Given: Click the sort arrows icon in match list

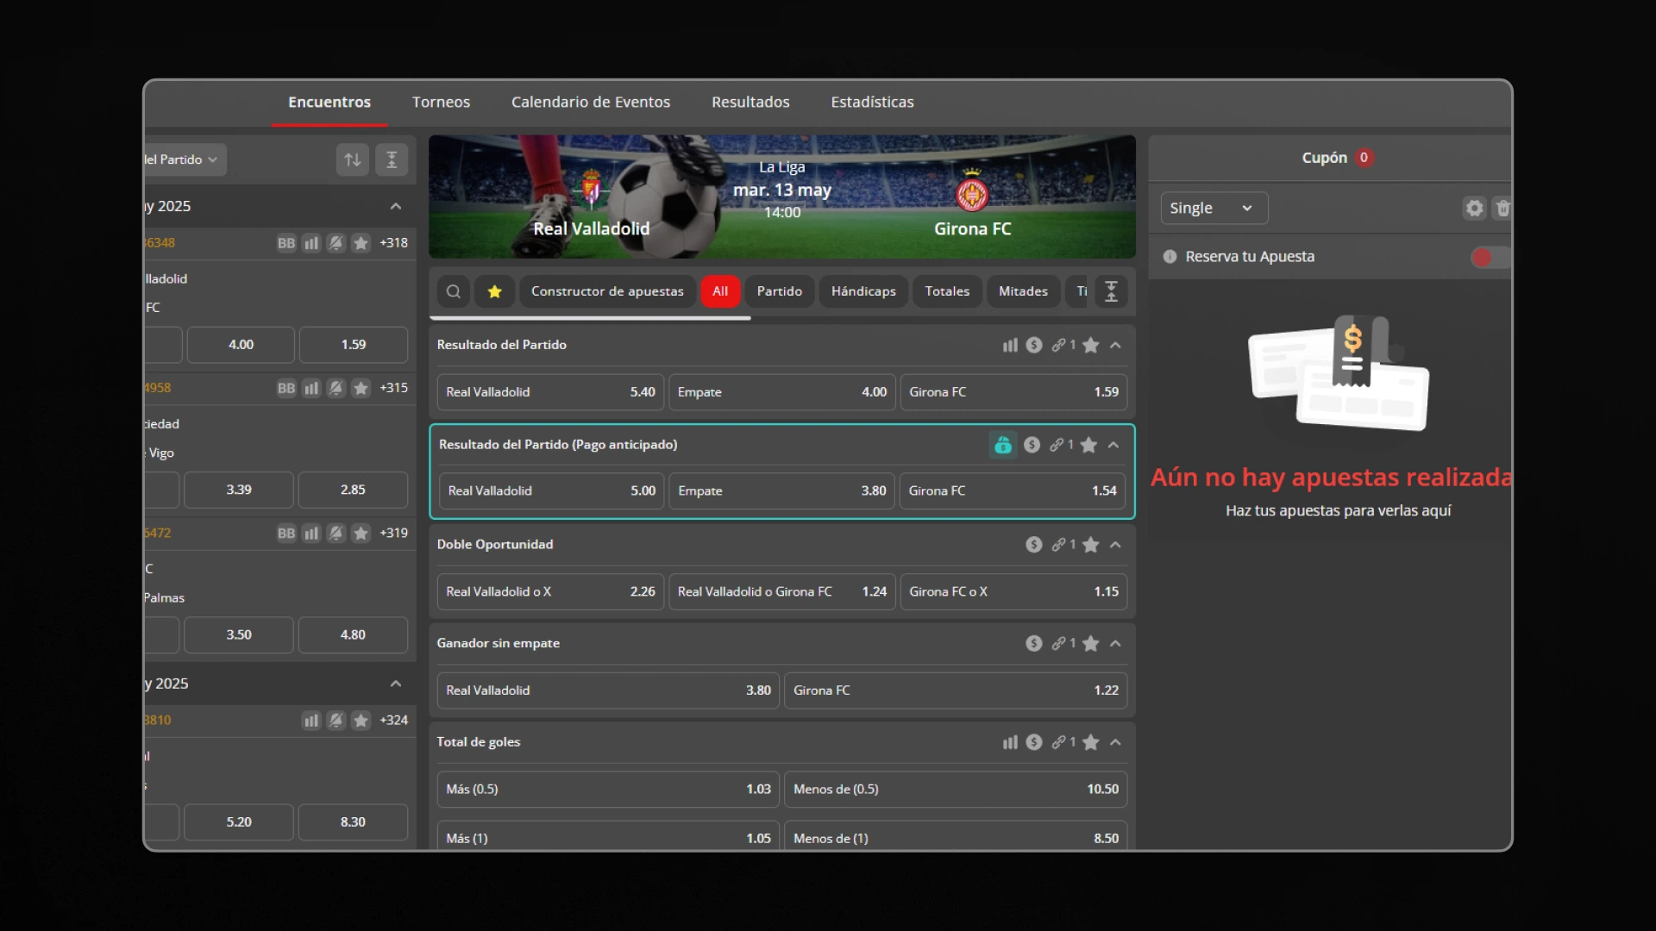Looking at the screenshot, I should click(x=353, y=159).
